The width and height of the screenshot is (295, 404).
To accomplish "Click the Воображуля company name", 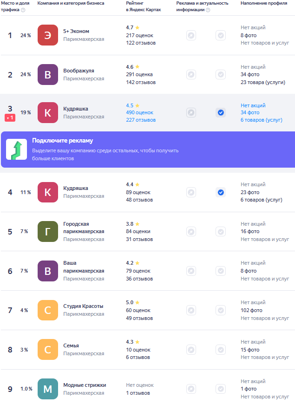I will [x=79, y=71].
